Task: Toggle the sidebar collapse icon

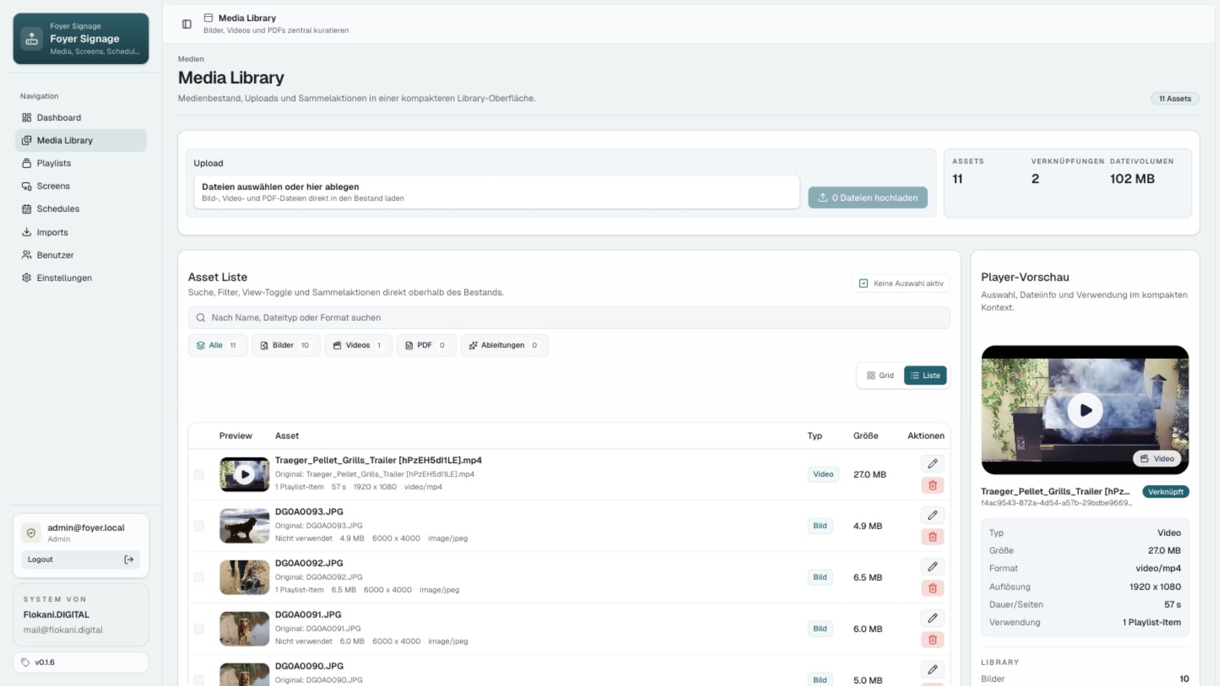Action: tap(187, 24)
